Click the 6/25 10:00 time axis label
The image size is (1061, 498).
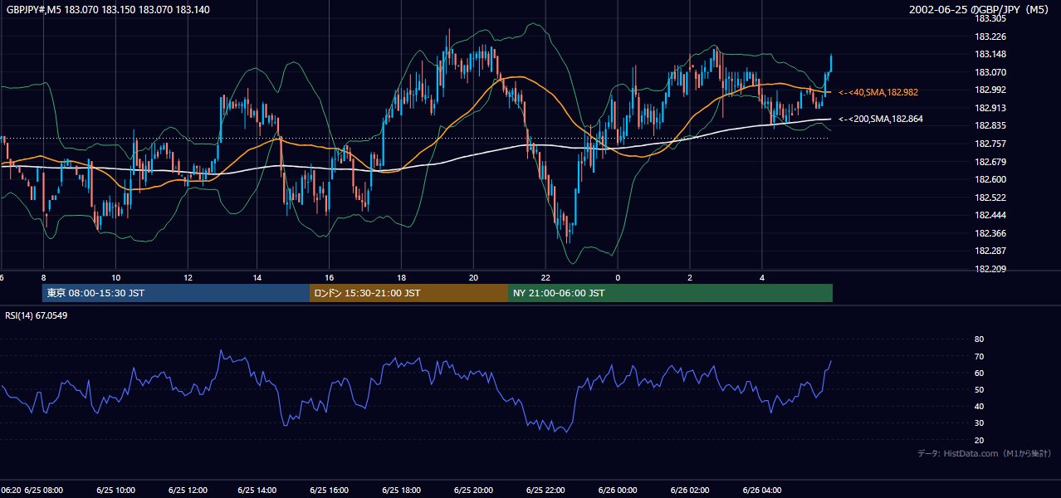(x=116, y=490)
